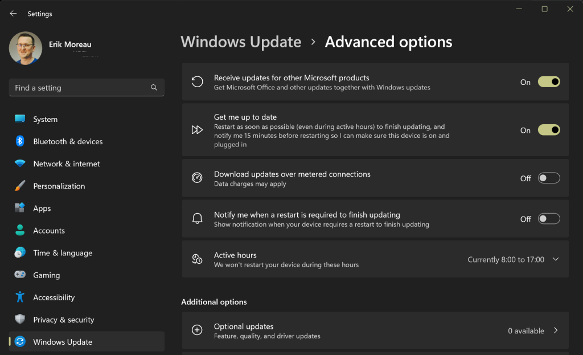Click the Privacy & security shield icon

point(20,319)
